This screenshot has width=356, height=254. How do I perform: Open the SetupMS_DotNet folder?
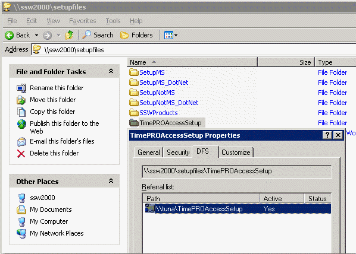coord(164,82)
